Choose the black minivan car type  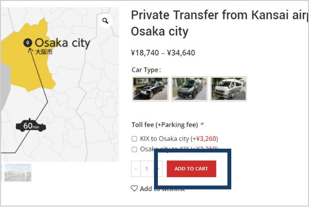tap(189, 89)
